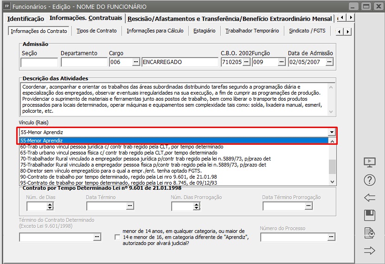The height and width of the screenshot is (264, 385).
Task: Save the record using floppy disk icon
Action: [x=370, y=215]
